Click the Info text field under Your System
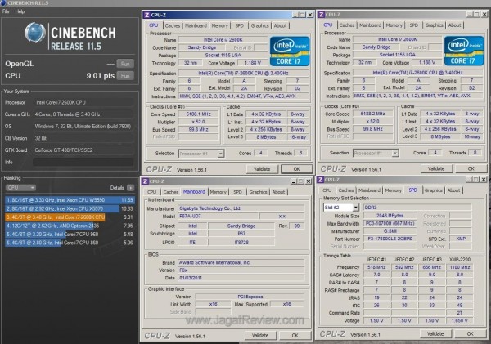Screen dimensions: 491x344 pyautogui.click(x=82, y=162)
